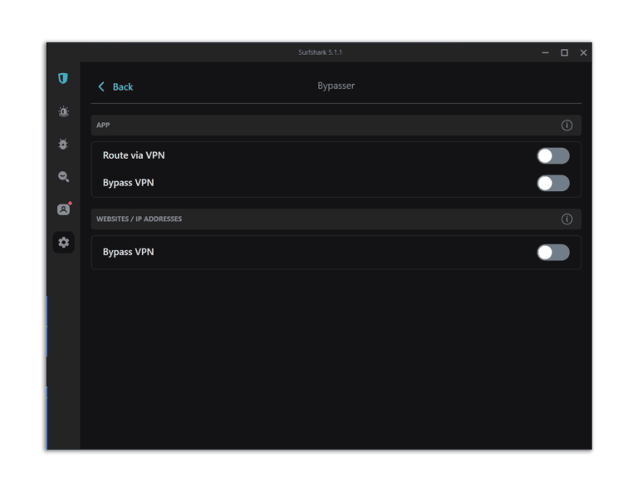Click the back chevron arrow

[x=101, y=86]
